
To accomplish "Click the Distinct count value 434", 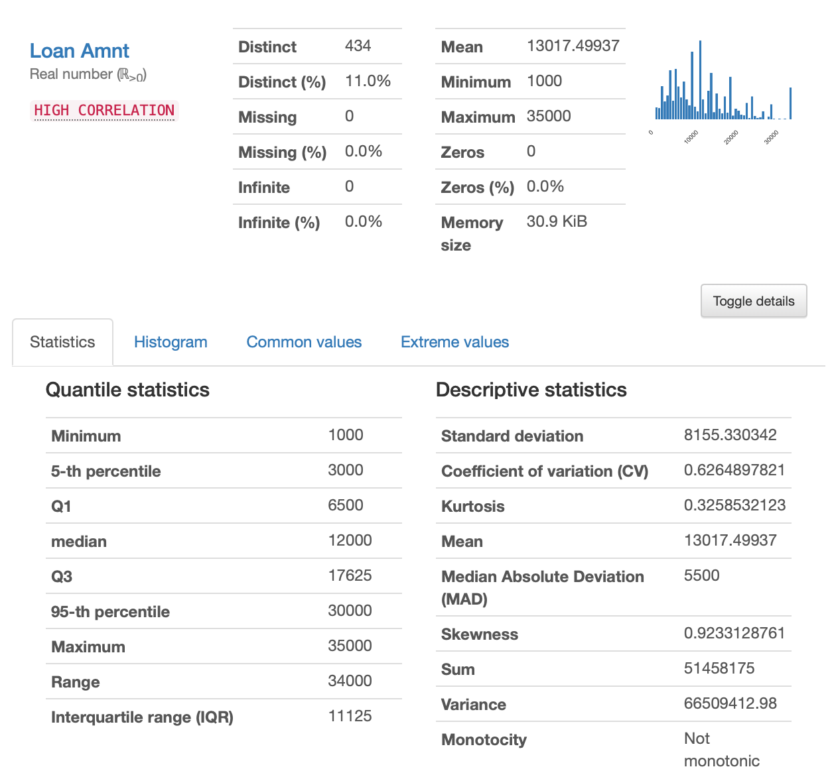I will (x=358, y=46).
